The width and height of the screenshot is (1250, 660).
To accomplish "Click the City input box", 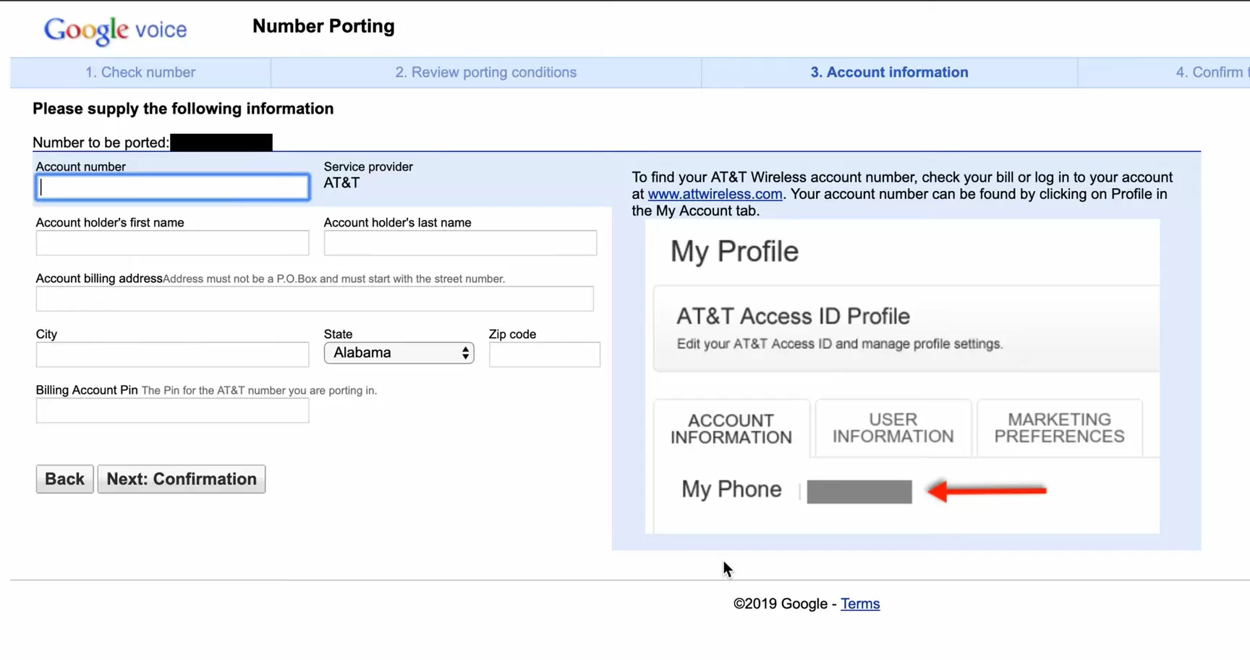I will pyautogui.click(x=172, y=354).
